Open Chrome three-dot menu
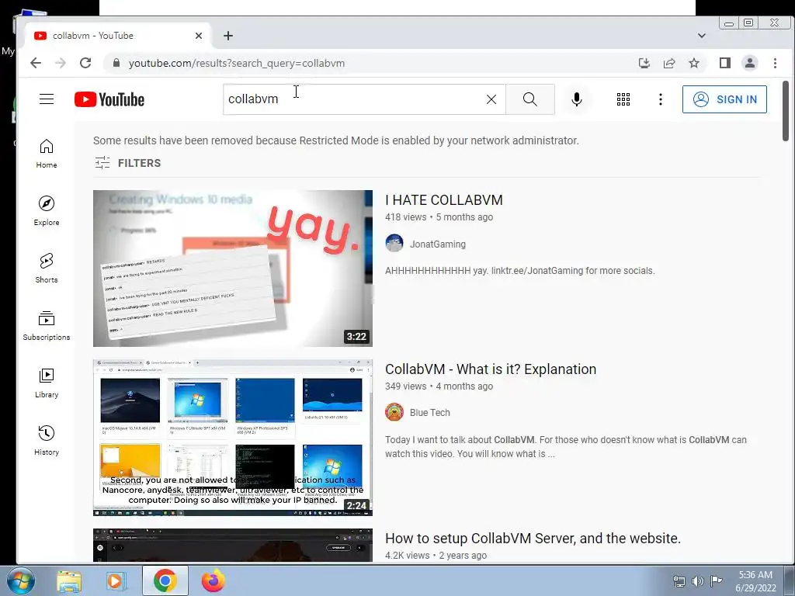This screenshot has height=596, width=795. pyautogui.click(x=775, y=63)
